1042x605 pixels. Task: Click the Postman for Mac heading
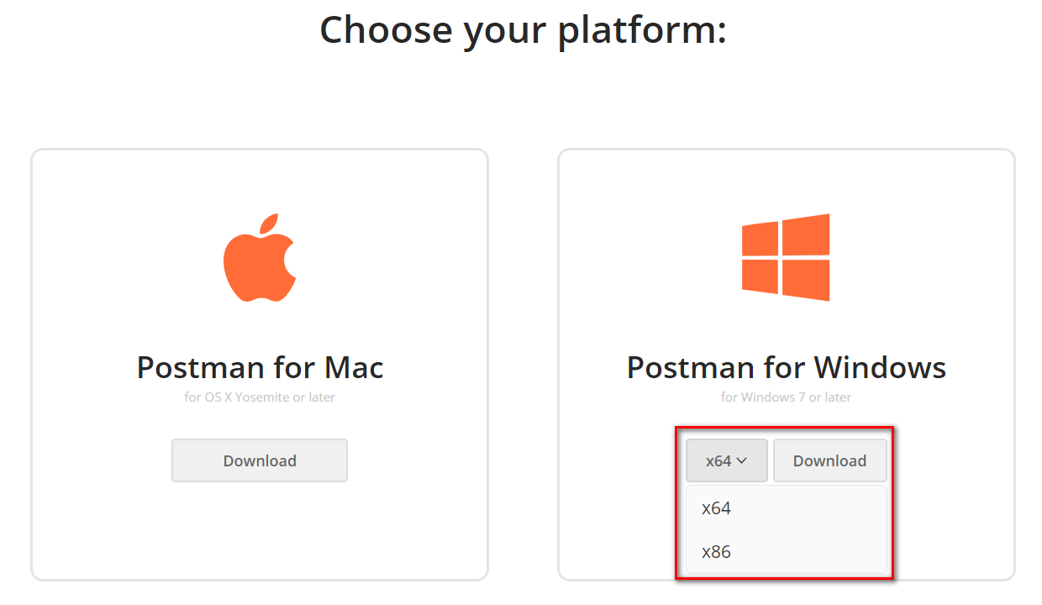pos(259,367)
